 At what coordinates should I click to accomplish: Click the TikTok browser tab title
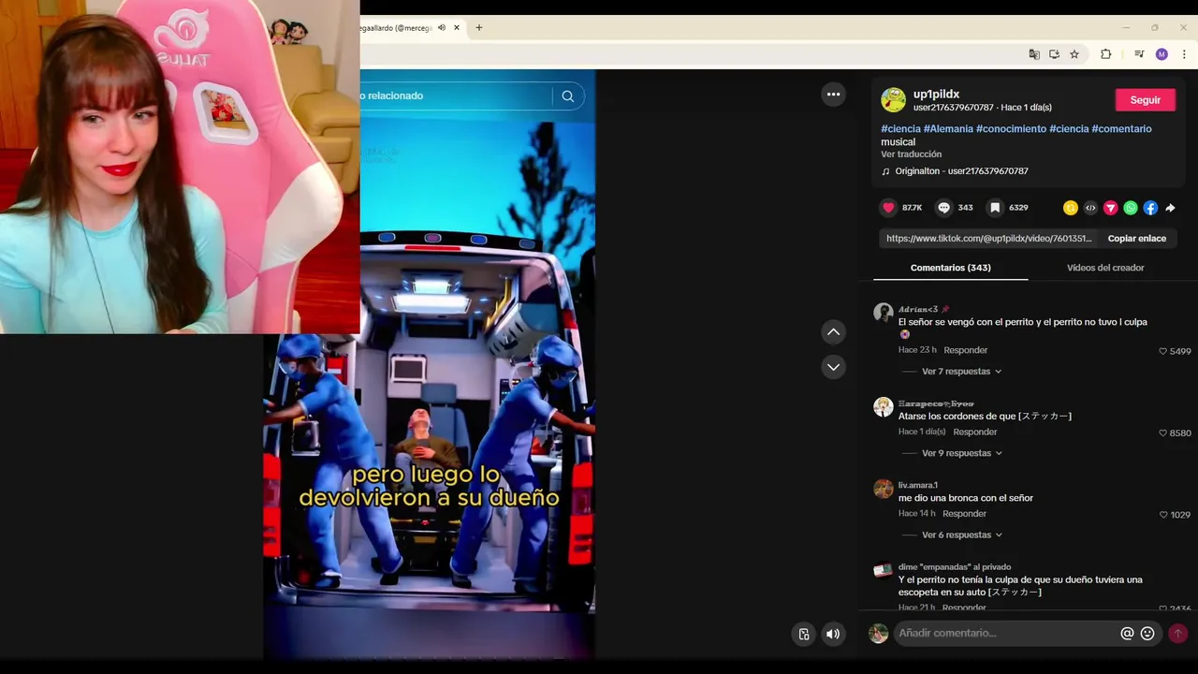point(397,28)
